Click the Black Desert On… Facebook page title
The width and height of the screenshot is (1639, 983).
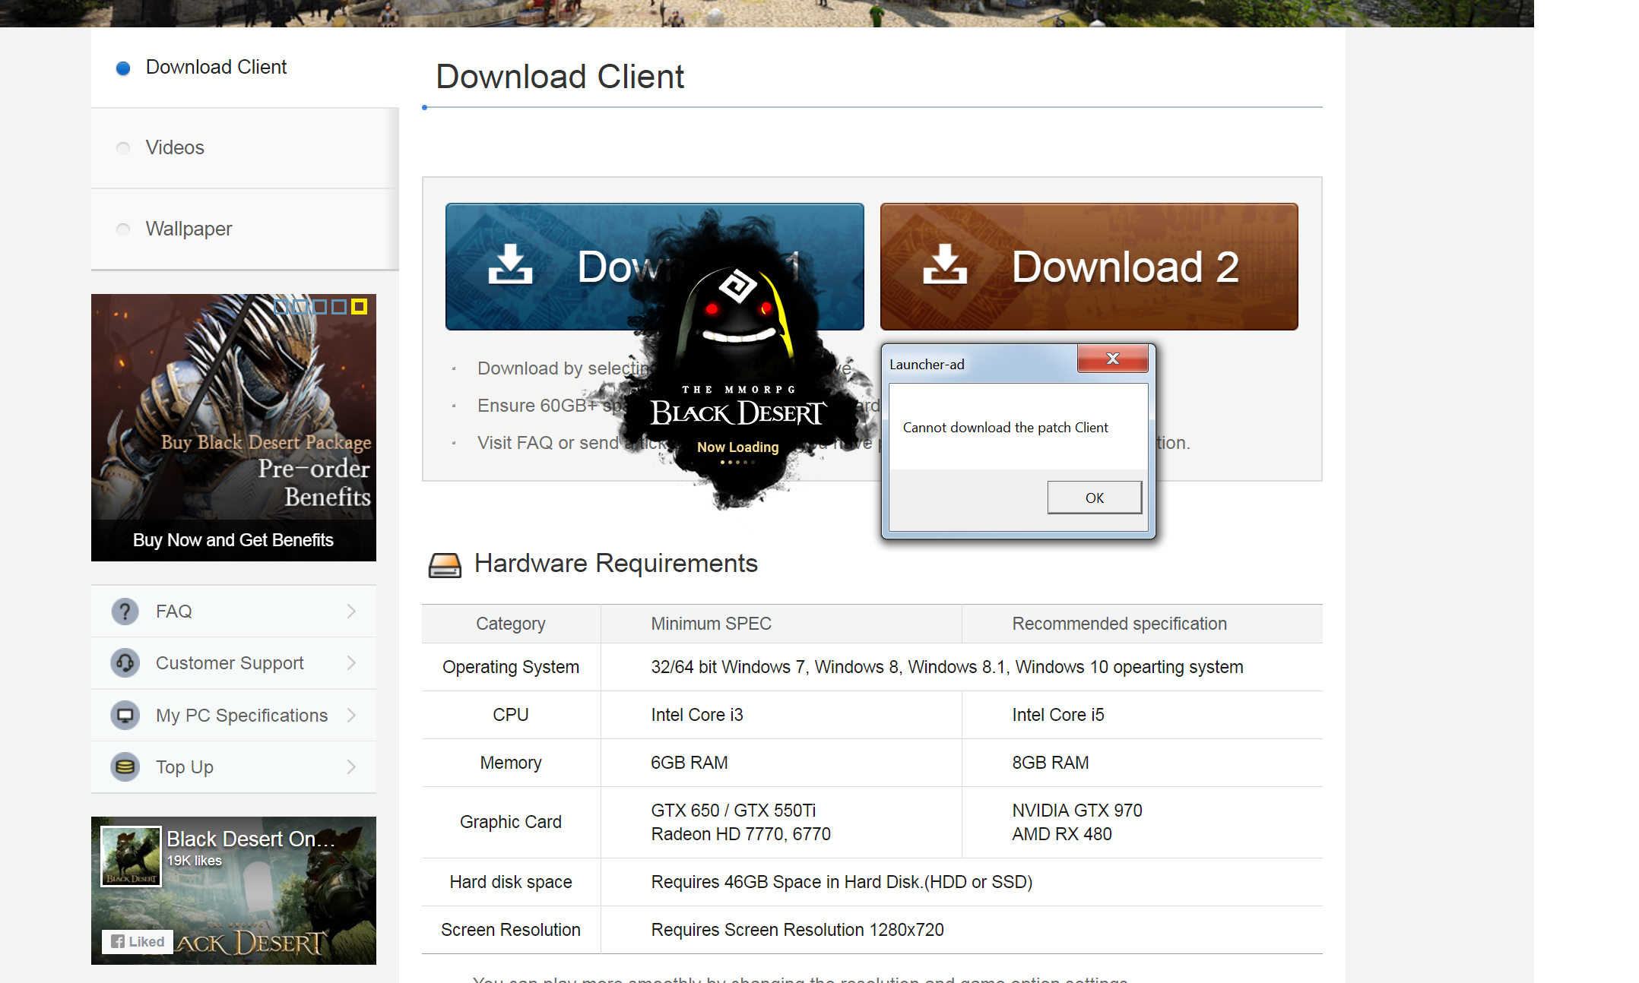click(x=251, y=839)
